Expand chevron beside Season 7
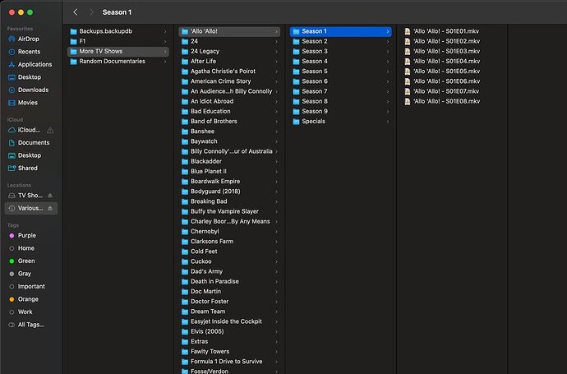Viewport: 567px width, 374px height. 388,91
